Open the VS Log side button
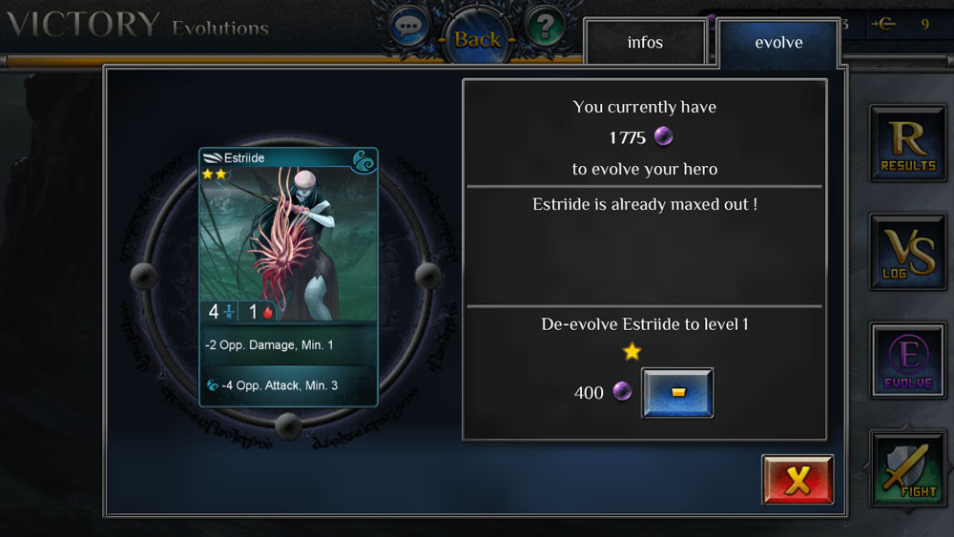 click(x=908, y=252)
